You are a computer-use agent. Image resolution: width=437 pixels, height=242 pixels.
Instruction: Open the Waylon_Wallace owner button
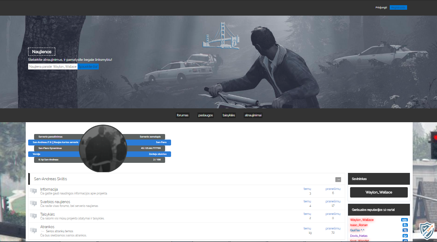[x=379, y=192]
